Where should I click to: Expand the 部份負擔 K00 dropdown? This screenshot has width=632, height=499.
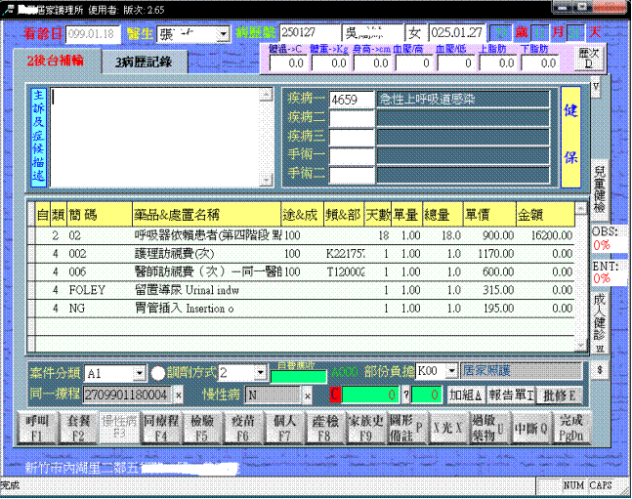(x=455, y=372)
